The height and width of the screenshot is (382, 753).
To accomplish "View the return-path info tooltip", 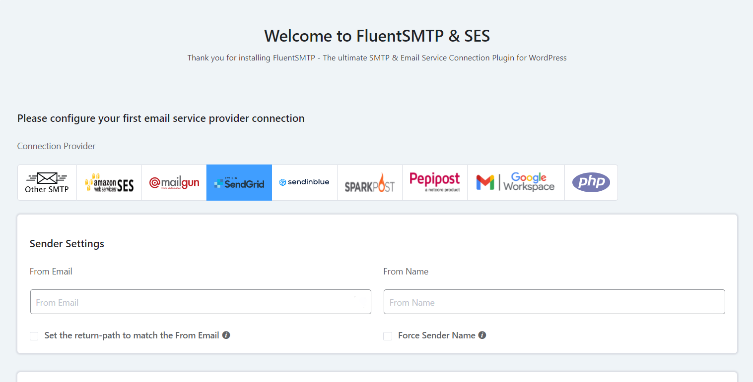I will [226, 335].
